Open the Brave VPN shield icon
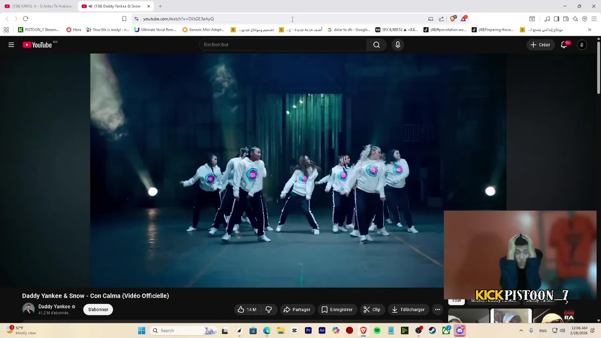 tap(585, 19)
